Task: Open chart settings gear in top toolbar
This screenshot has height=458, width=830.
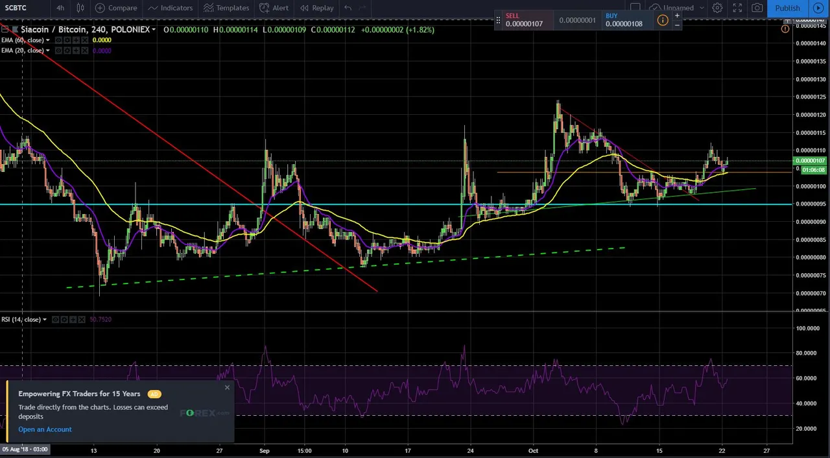Action: coord(717,8)
